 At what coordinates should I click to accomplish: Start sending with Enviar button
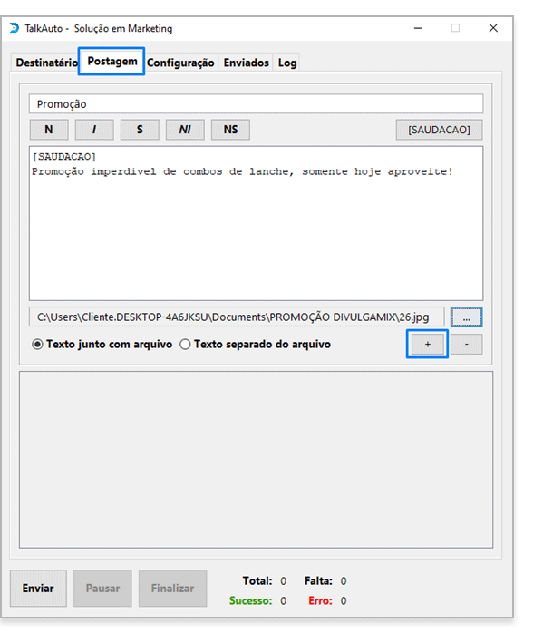click(38, 589)
